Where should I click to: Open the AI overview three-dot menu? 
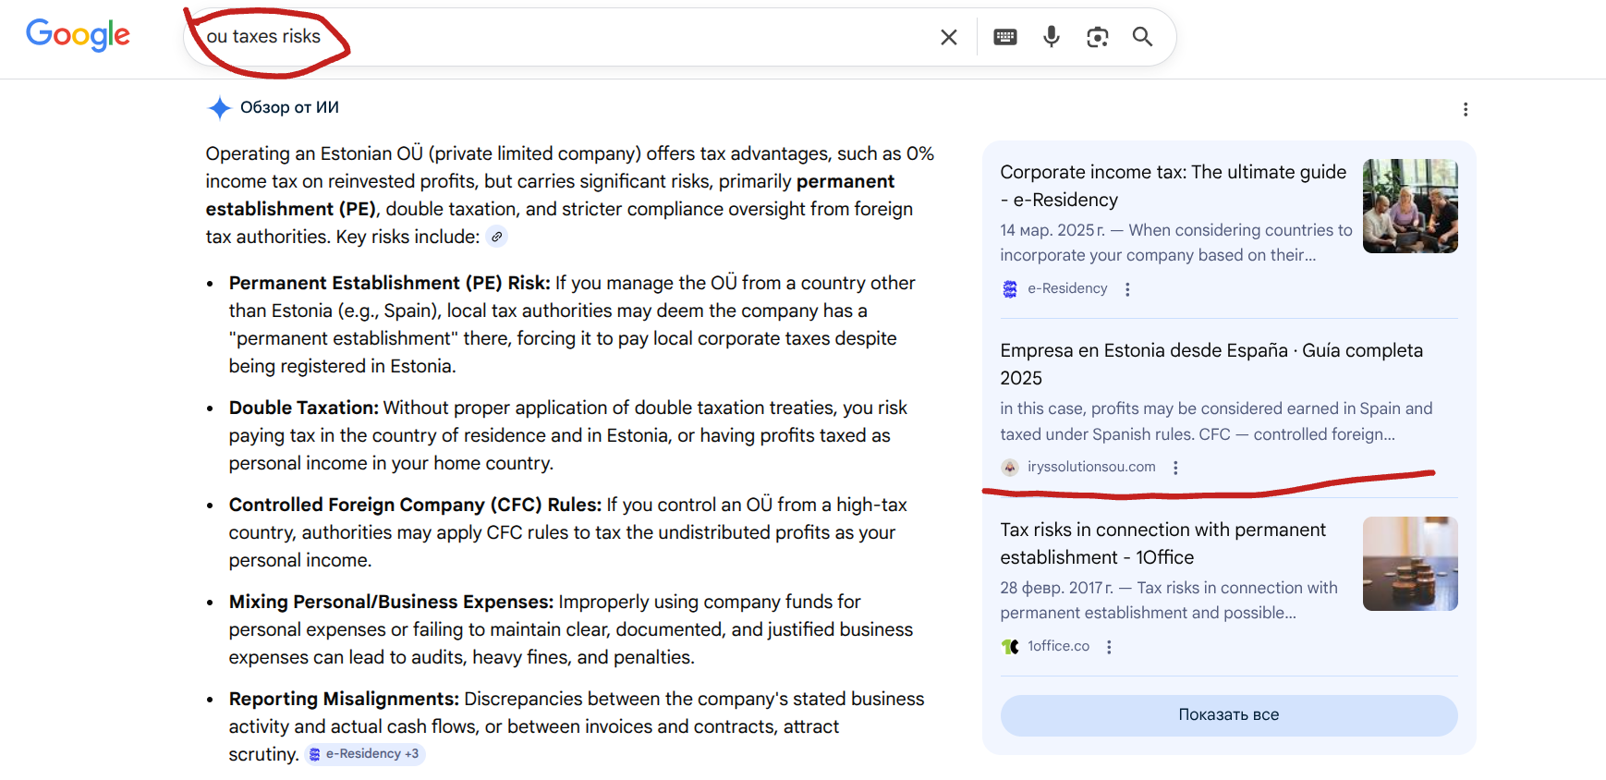(x=1466, y=109)
